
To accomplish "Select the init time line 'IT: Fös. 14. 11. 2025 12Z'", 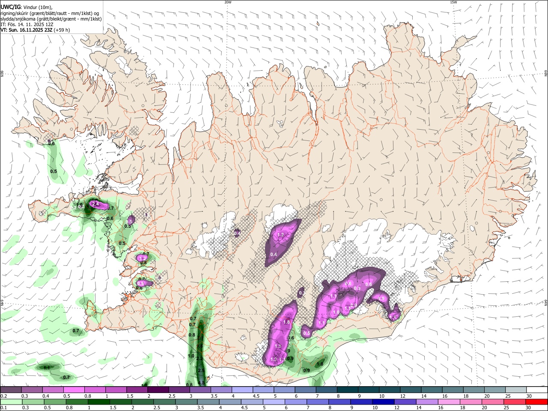I will point(27,24).
